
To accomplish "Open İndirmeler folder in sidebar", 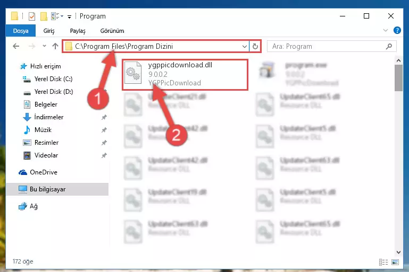I will tap(43, 117).
